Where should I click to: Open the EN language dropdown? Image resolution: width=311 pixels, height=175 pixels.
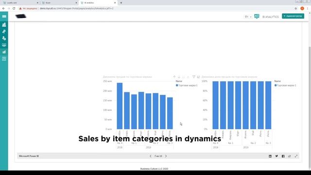[248, 17]
